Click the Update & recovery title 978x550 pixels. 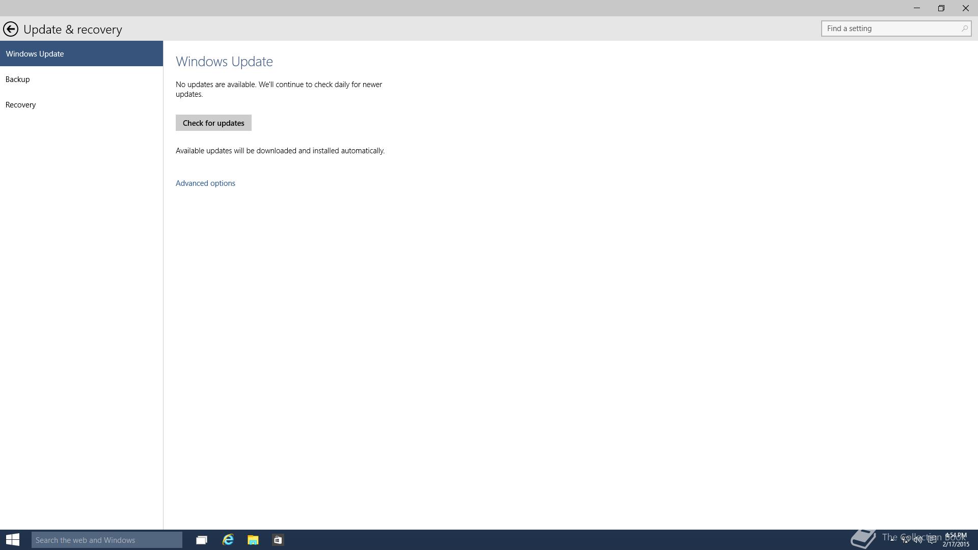pyautogui.click(x=73, y=30)
